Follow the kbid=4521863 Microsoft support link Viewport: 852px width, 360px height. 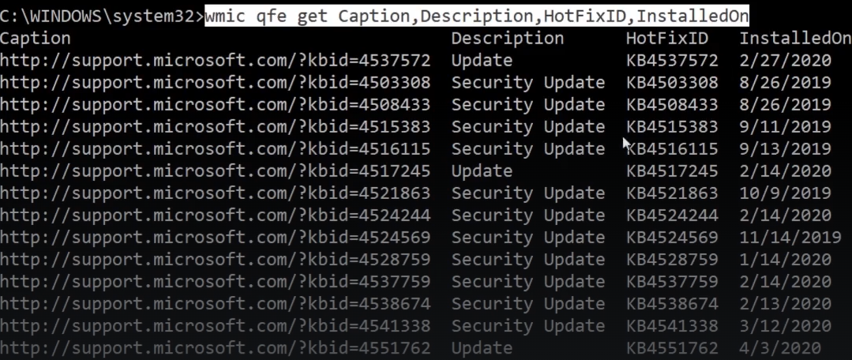click(x=215, y=193)
